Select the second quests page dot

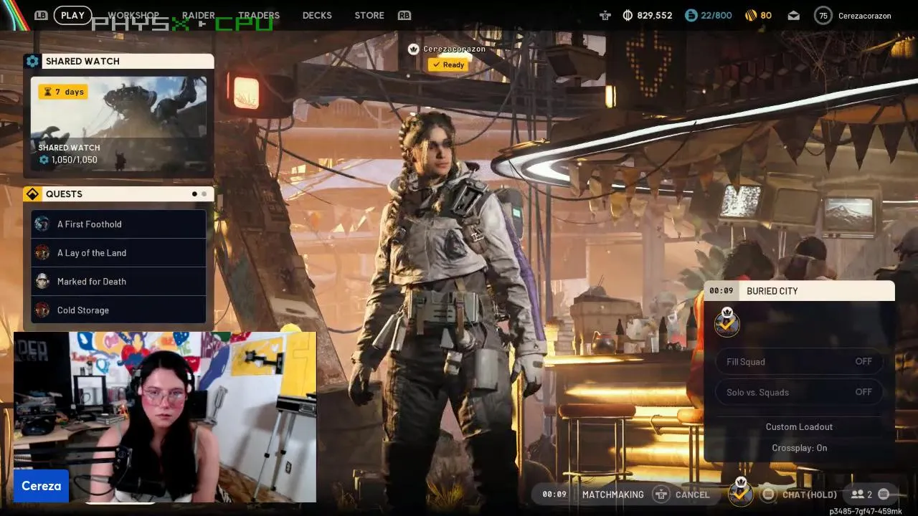point(204,194)
